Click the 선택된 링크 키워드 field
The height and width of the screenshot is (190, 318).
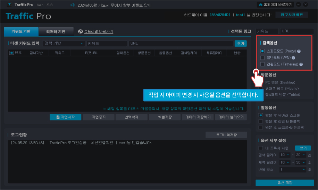coord(267,31)
